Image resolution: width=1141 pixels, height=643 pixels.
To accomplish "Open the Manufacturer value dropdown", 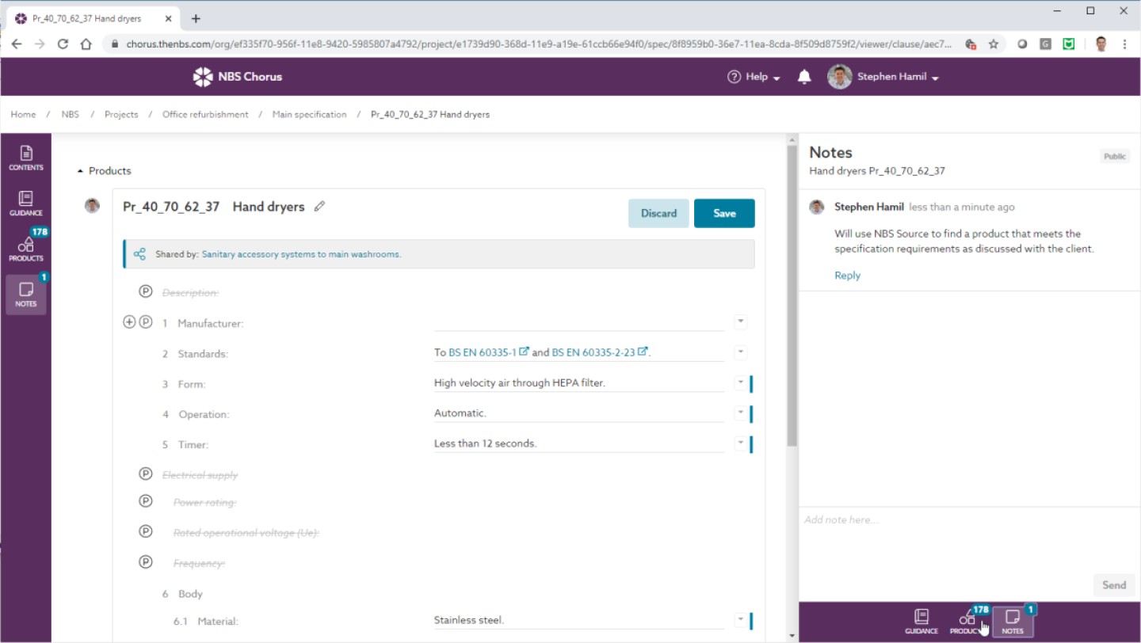I will tap(740, 321).
